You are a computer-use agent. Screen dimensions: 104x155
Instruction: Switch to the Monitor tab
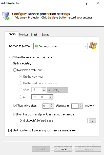(24, 35)
